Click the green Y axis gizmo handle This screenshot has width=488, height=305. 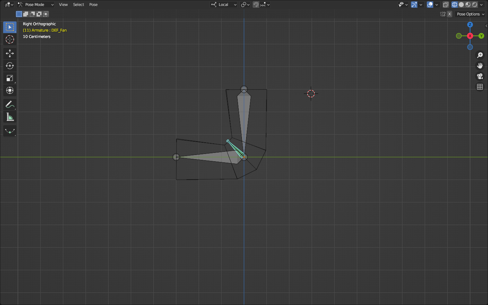(x=481, y=36)
